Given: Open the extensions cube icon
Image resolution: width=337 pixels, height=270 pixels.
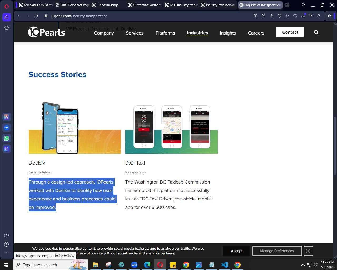Looking at the screenshot, I should 330,16.
